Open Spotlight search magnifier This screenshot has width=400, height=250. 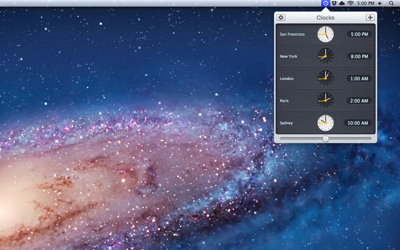point(391,3)
